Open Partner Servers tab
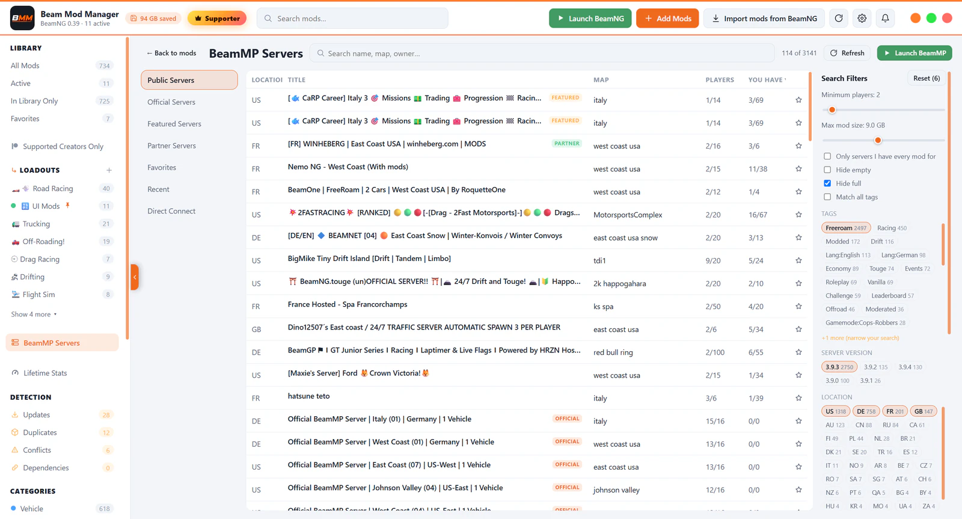This screenshot has height=519, width=962. (189, 146)
